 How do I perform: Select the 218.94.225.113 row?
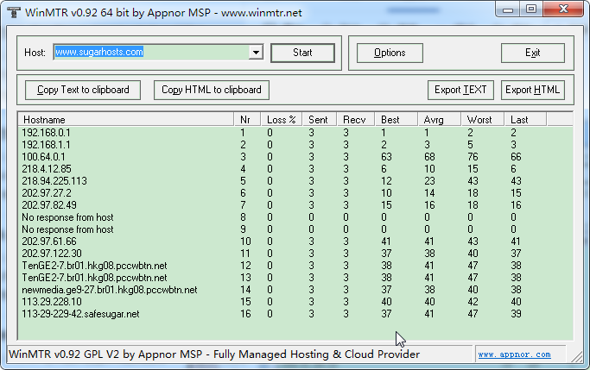295,181
